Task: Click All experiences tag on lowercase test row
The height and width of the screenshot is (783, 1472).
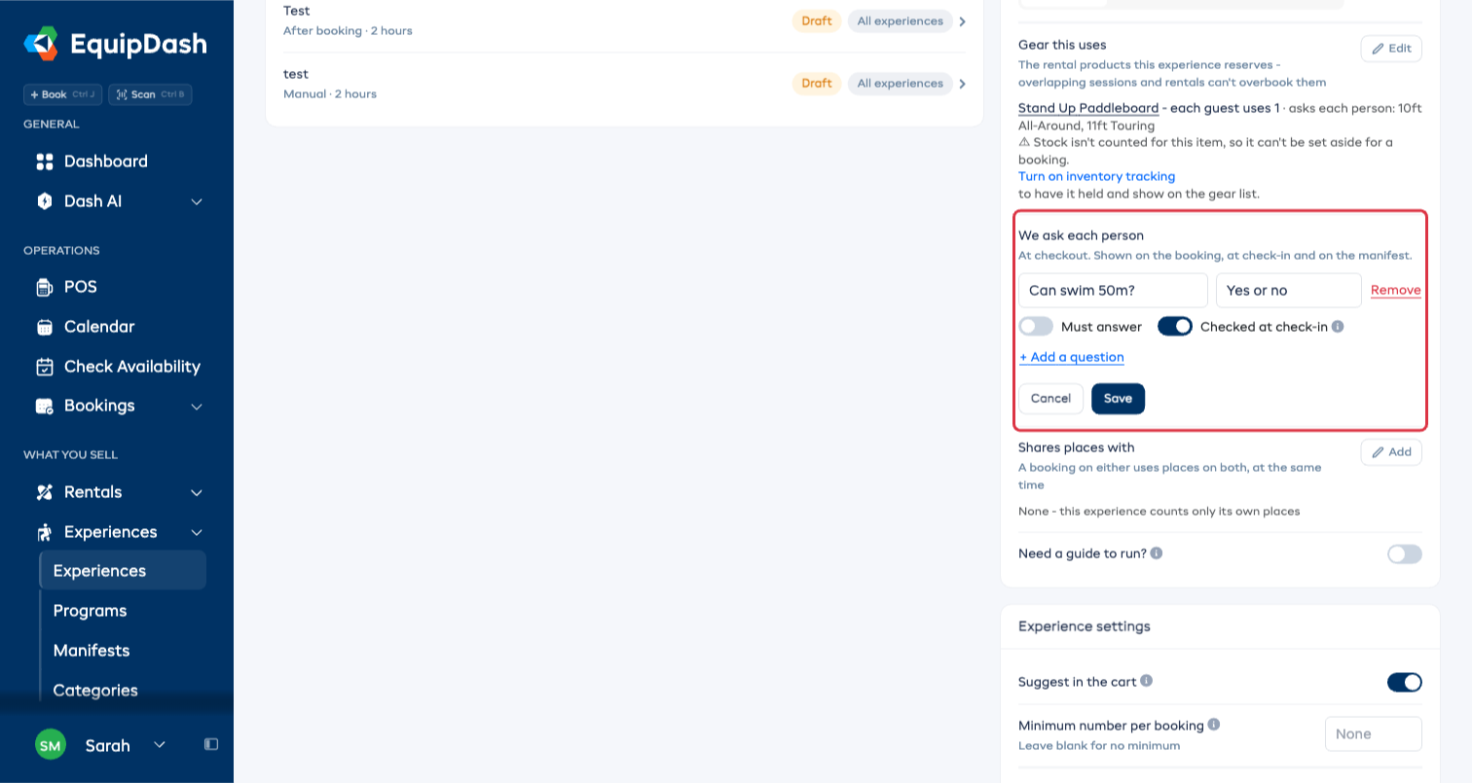Action: (900, 84)
